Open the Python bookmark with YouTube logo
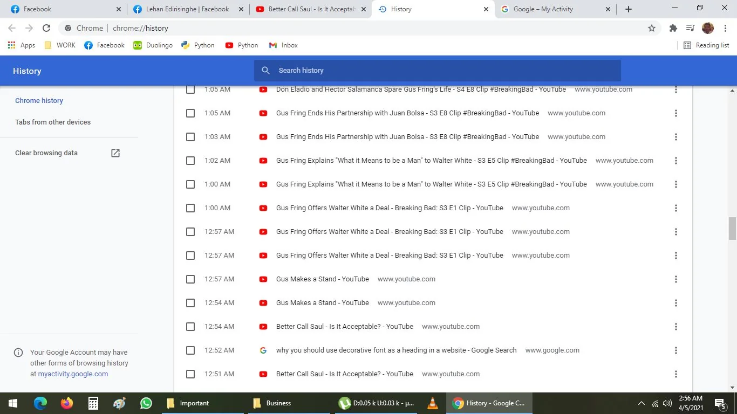Image resolution: width=737 pixels, height=414 pixels. (x=242, y=45)
